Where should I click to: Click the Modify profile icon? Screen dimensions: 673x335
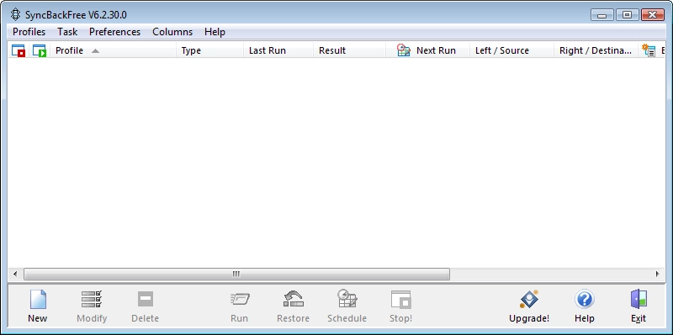pyautogui.click(x=92, y=299)
